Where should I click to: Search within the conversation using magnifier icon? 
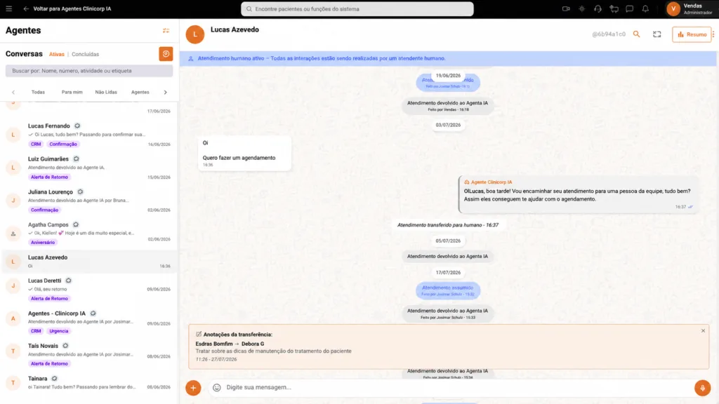(636, 34)
